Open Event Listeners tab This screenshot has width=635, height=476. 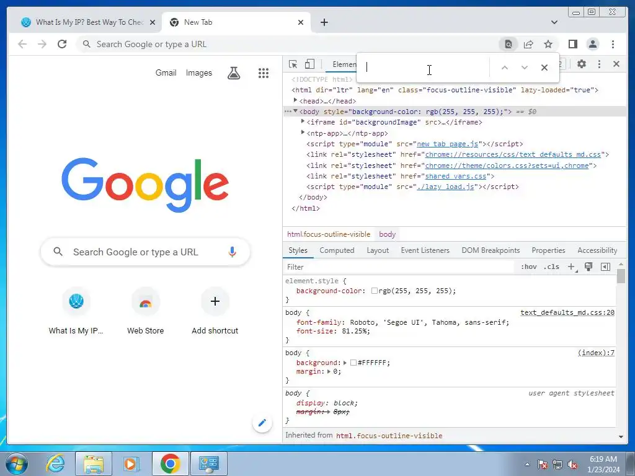click(425, 250)
